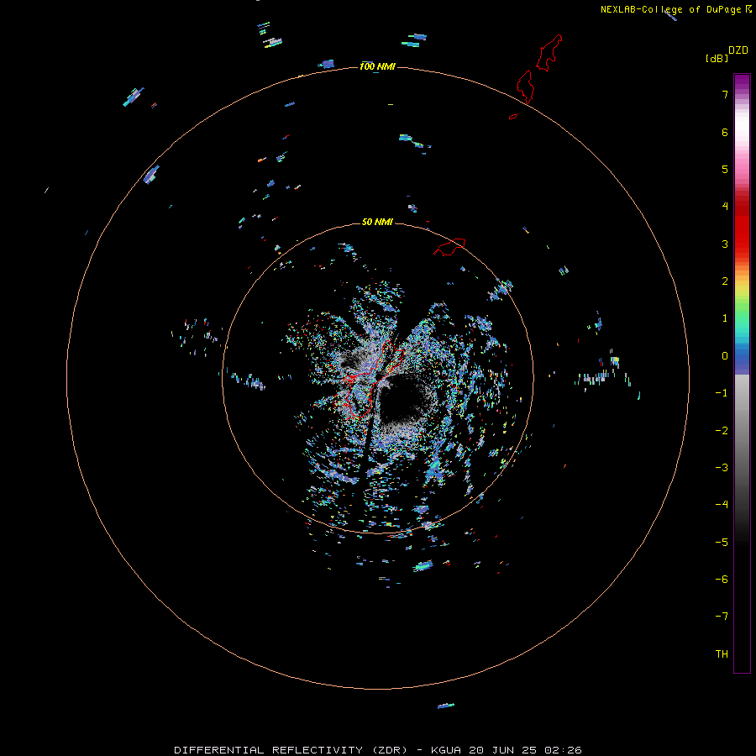Click the -3 value on color scale
The width and height of the screenshot is (756, 756).
tap(722, 468)
